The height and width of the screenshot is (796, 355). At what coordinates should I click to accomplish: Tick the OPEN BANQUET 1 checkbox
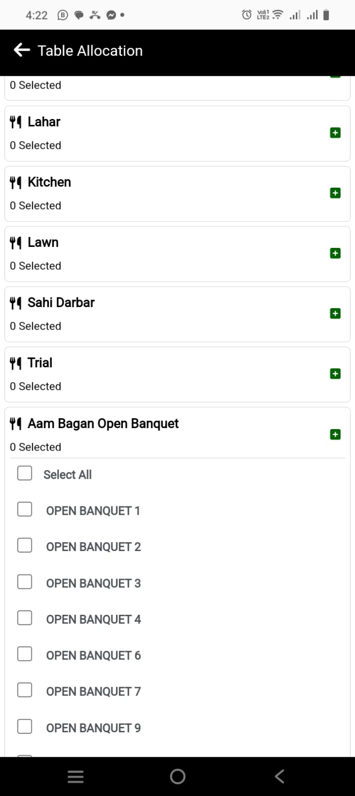pos(25,509)
